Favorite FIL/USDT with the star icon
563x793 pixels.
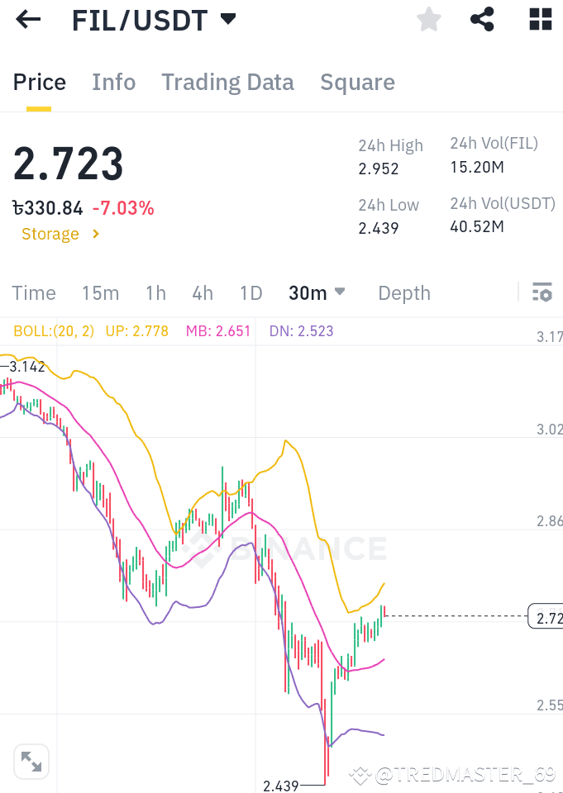click(428, 19)
